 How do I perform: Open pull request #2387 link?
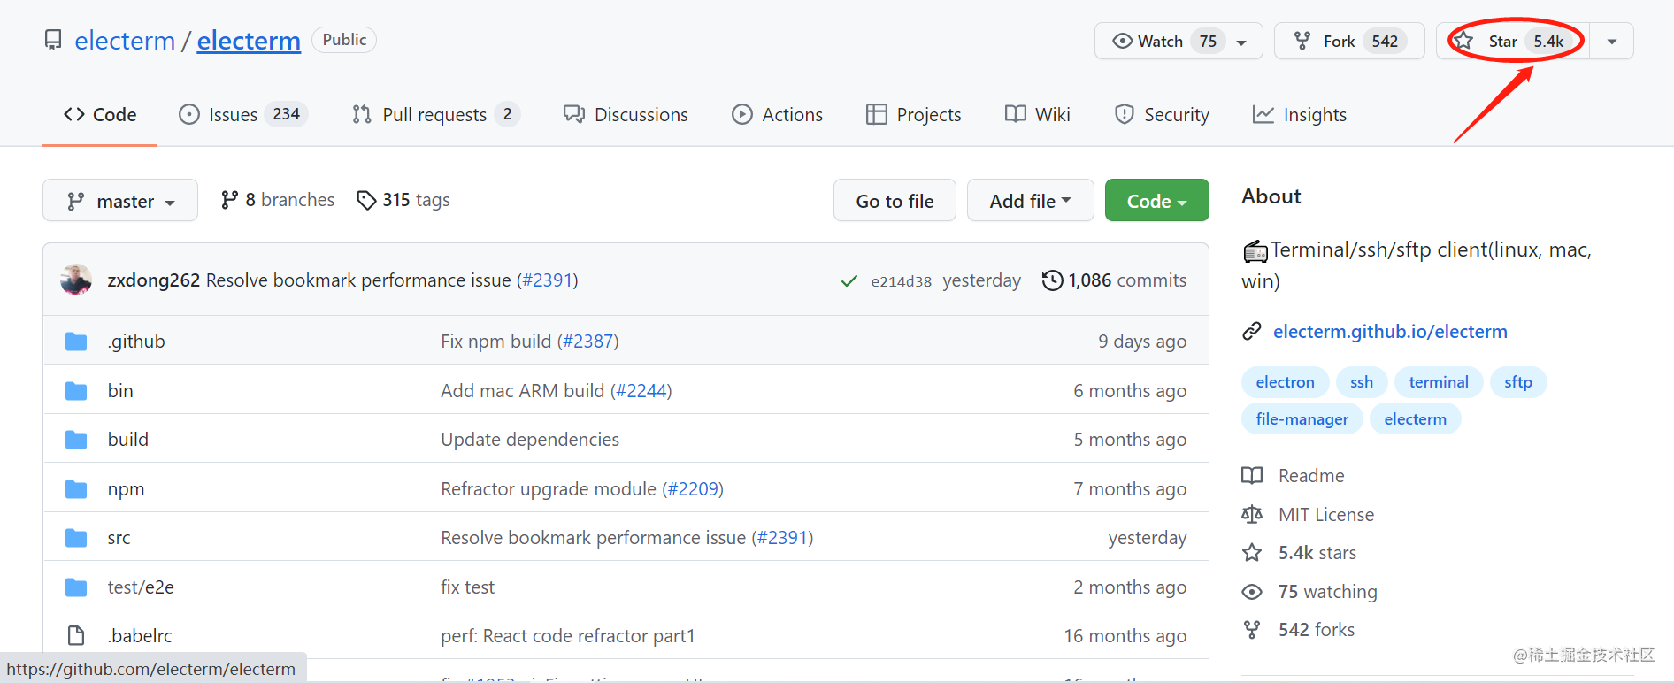coord(587,341)
